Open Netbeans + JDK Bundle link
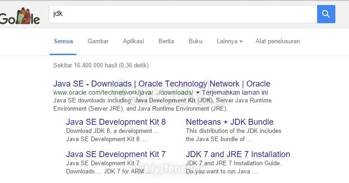This screenshot has height=183, width=349. click(230, 122)
